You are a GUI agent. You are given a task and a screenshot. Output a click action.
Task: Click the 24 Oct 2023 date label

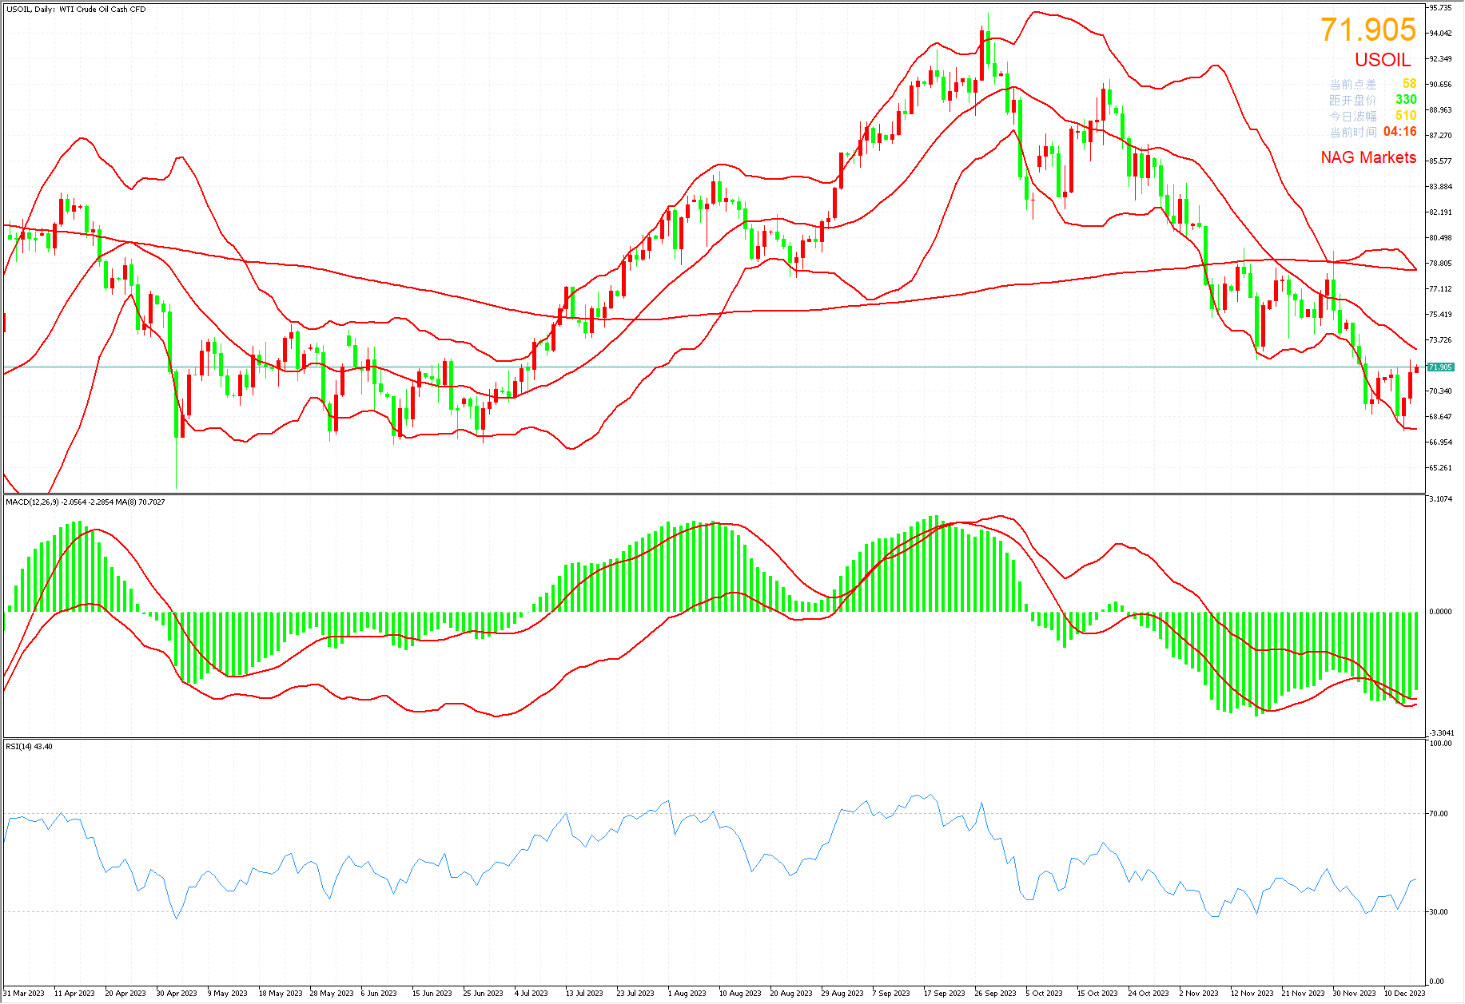pyautogui.click(x=1149, y=994)
